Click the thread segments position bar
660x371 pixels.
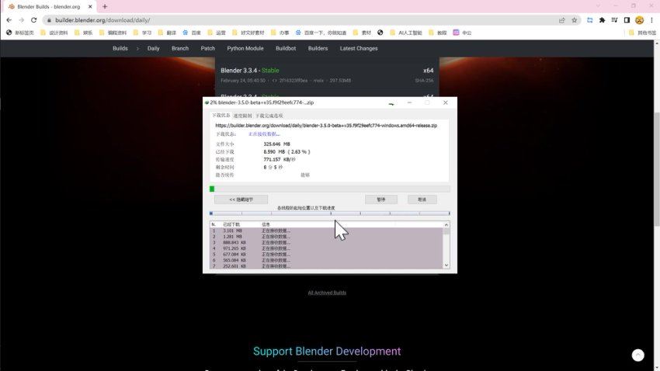pyautogui.click(x=329, y=213)
